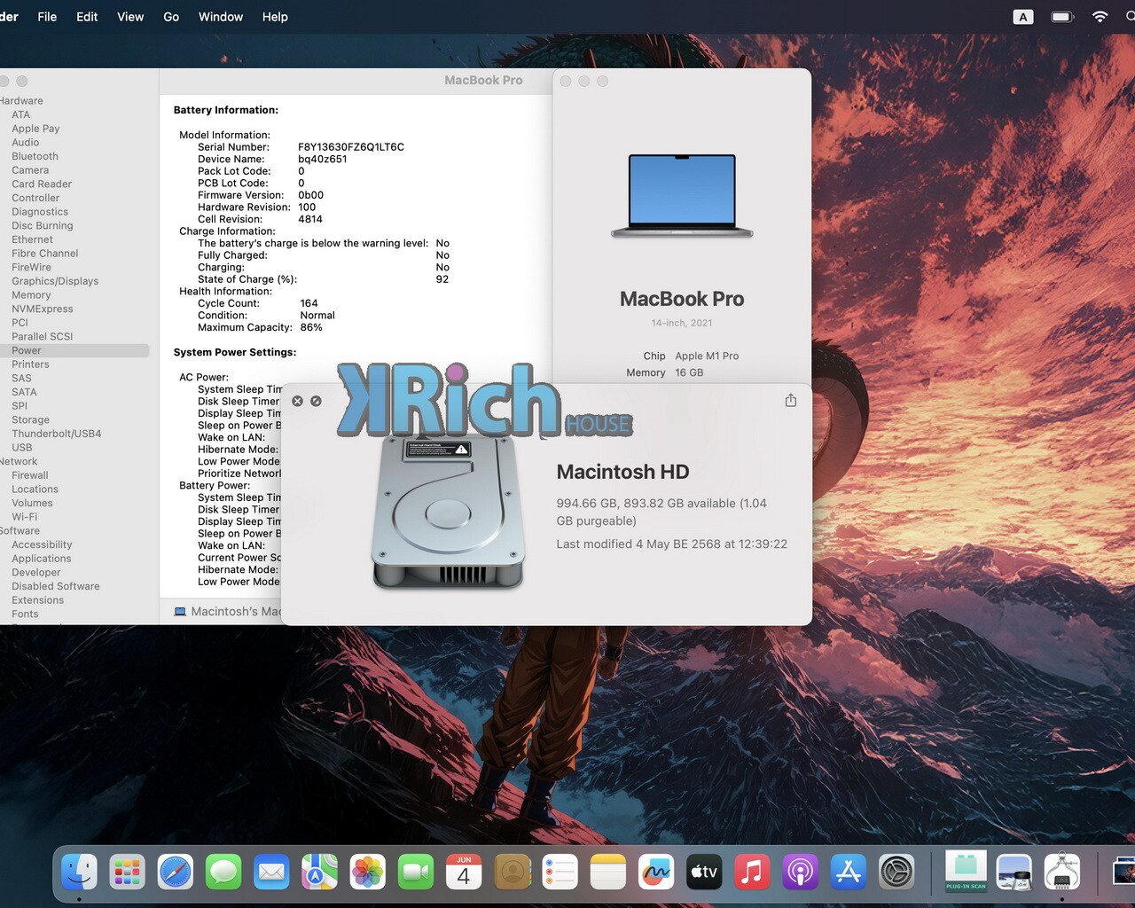Open Reminders from the Dock
Image resolution: width=1135 pixels, height=908 pixels.
pyautogui.click(x=560, y=873)
